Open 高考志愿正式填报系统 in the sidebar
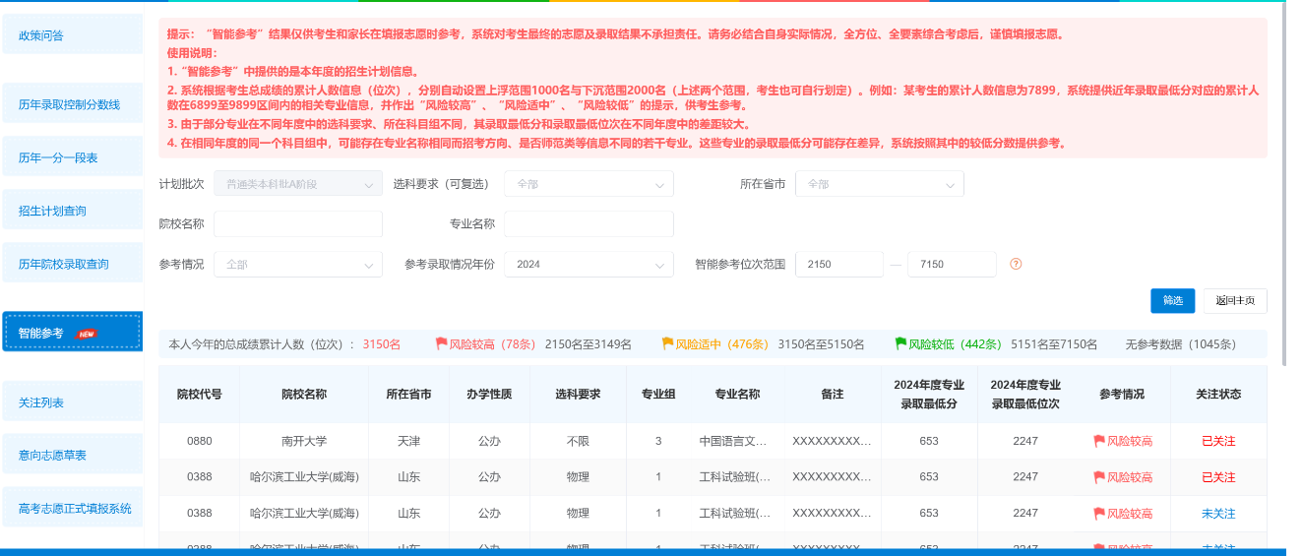 (x=73, y=508)
